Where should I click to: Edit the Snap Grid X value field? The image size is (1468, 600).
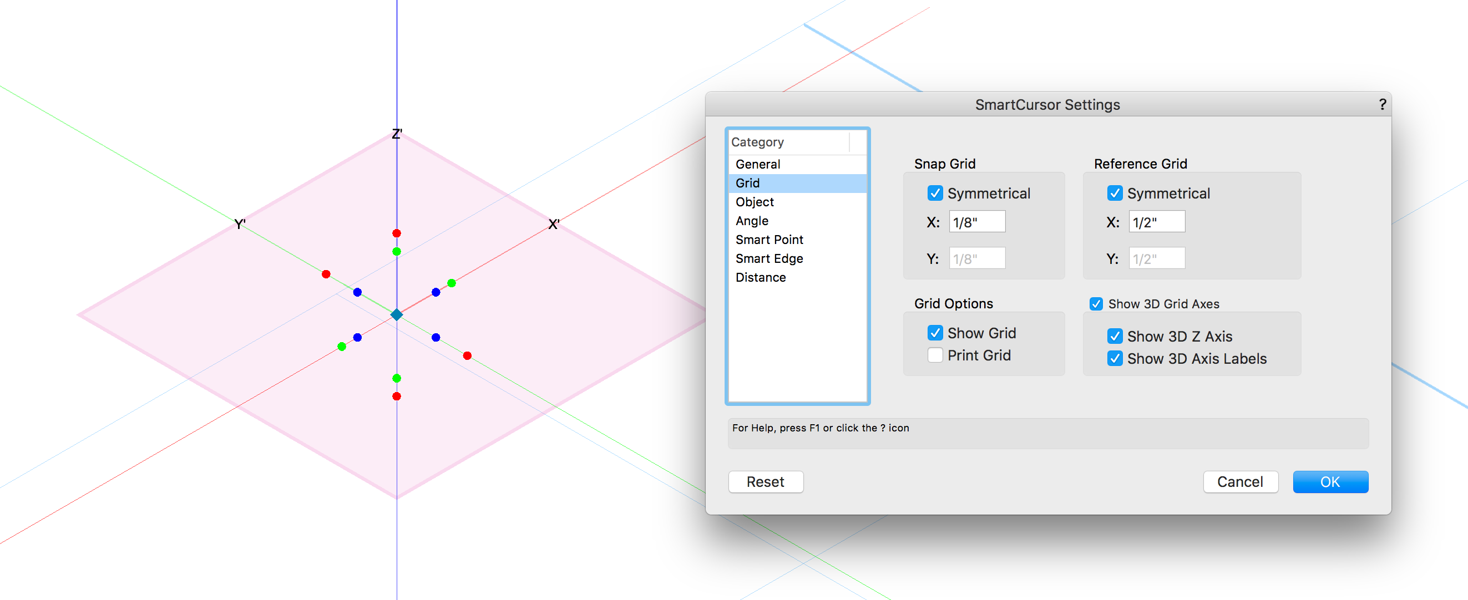(x=976, y=221)
